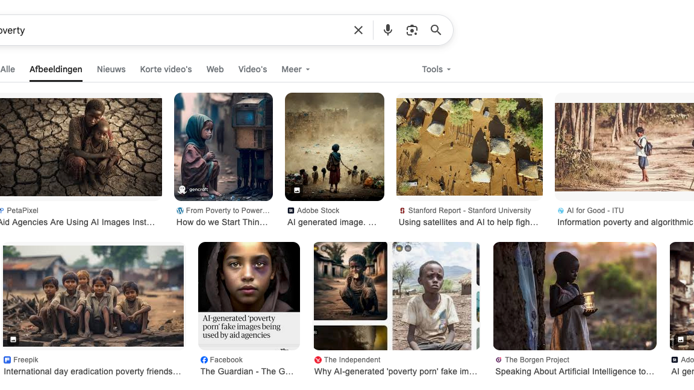Click the Stanford Report source favicon
Image resolution: width=694 pixels, height=390 pixels.
[x=402, y=211]
